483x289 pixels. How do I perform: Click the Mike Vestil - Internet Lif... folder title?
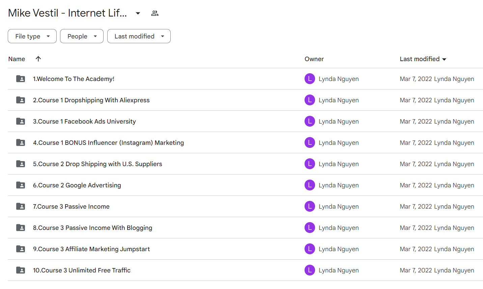pos(67,13)
